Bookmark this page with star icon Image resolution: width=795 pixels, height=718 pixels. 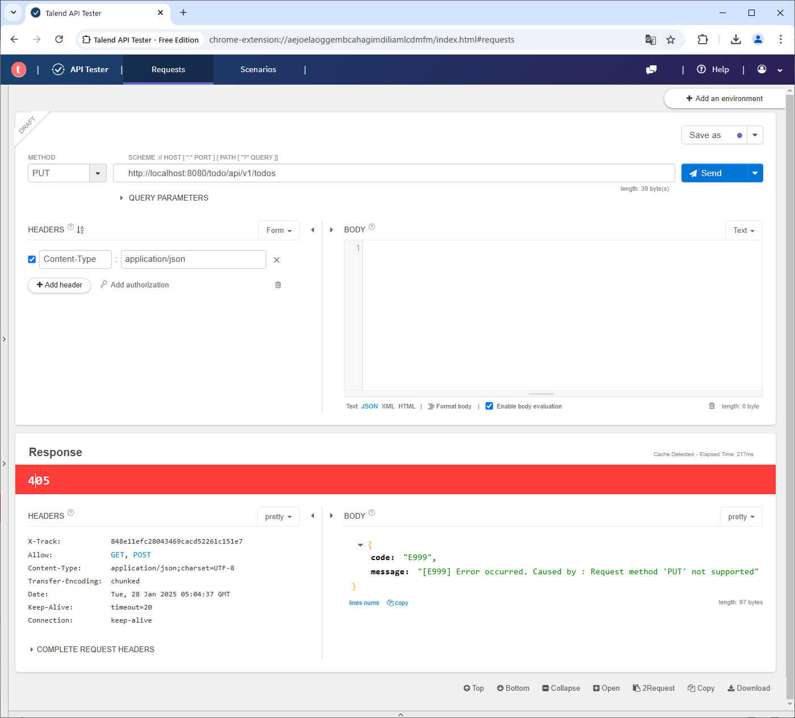(671, 40)
